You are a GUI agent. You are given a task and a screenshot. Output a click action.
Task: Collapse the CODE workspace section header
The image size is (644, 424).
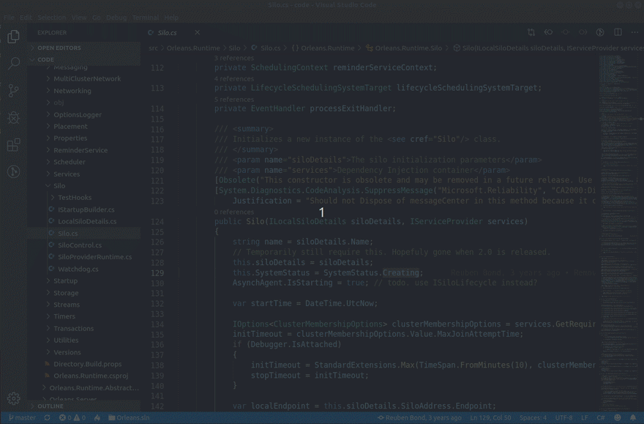83,59
